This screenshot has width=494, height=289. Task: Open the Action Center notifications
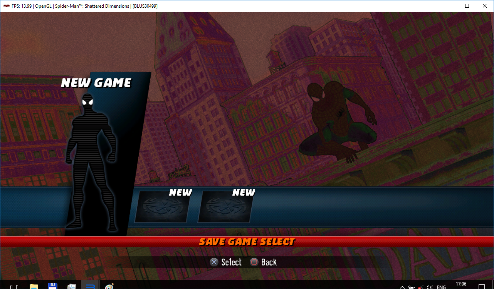coord(482,287)
